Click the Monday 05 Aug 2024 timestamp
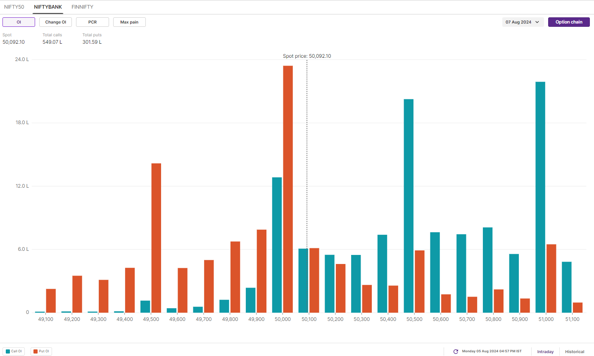Image resolution: width=594 pixels, height=356 pixels. [x=492, y=351]
